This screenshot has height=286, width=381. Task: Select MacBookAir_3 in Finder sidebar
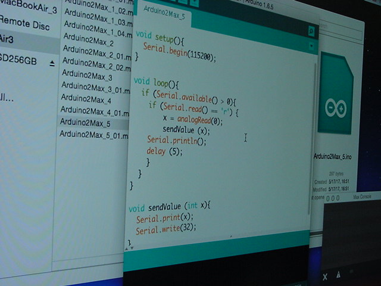tap(29, 7)
